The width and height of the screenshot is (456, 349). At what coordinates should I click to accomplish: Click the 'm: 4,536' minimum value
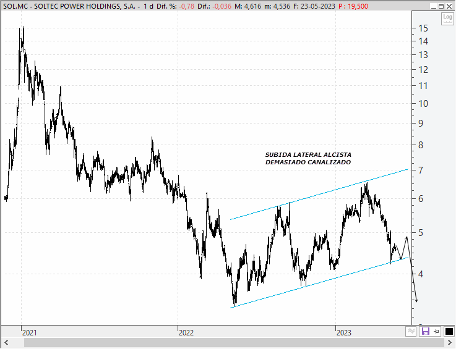pyautogui.click(x=277, y=6)
